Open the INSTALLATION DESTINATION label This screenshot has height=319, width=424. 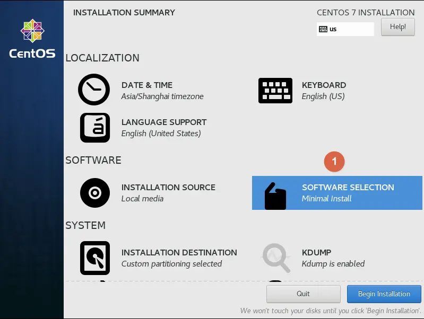point(179,252)
